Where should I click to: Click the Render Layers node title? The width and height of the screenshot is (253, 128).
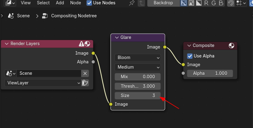tap(25, 44)
